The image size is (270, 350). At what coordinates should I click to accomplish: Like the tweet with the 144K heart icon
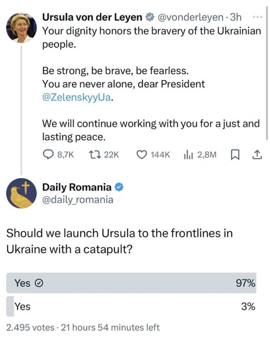click(142, 155)
